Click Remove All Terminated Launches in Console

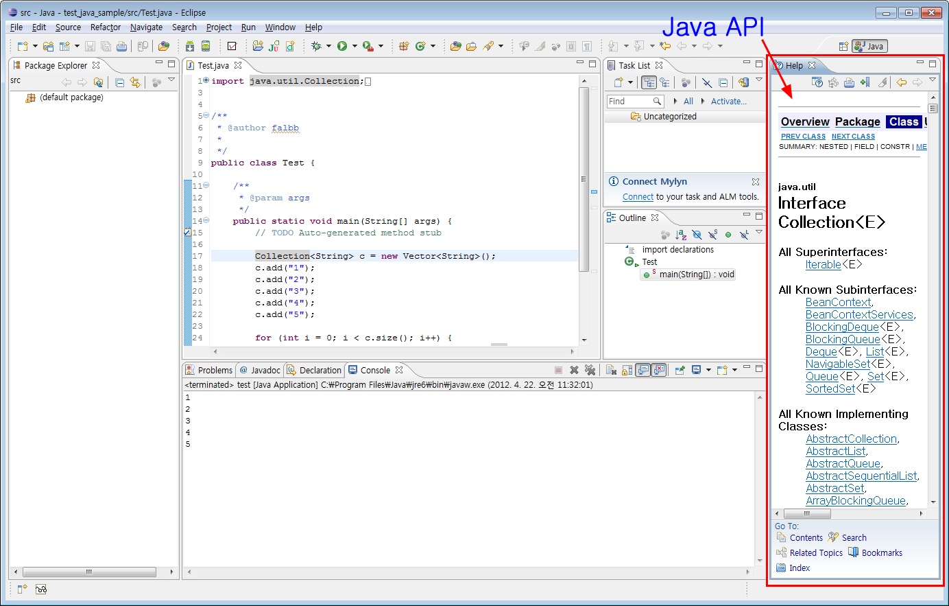tap(590, 370)
